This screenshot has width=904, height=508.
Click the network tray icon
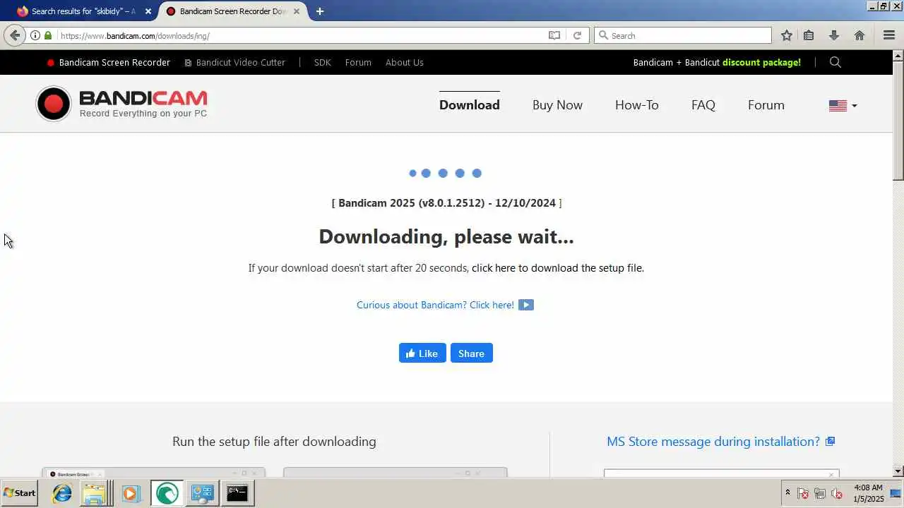pos(819,493)
